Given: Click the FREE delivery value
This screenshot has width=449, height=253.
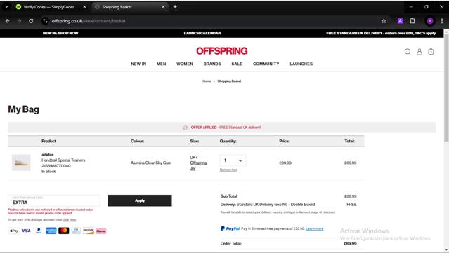Looking at the screenshot, I should [x=351, y=205].
